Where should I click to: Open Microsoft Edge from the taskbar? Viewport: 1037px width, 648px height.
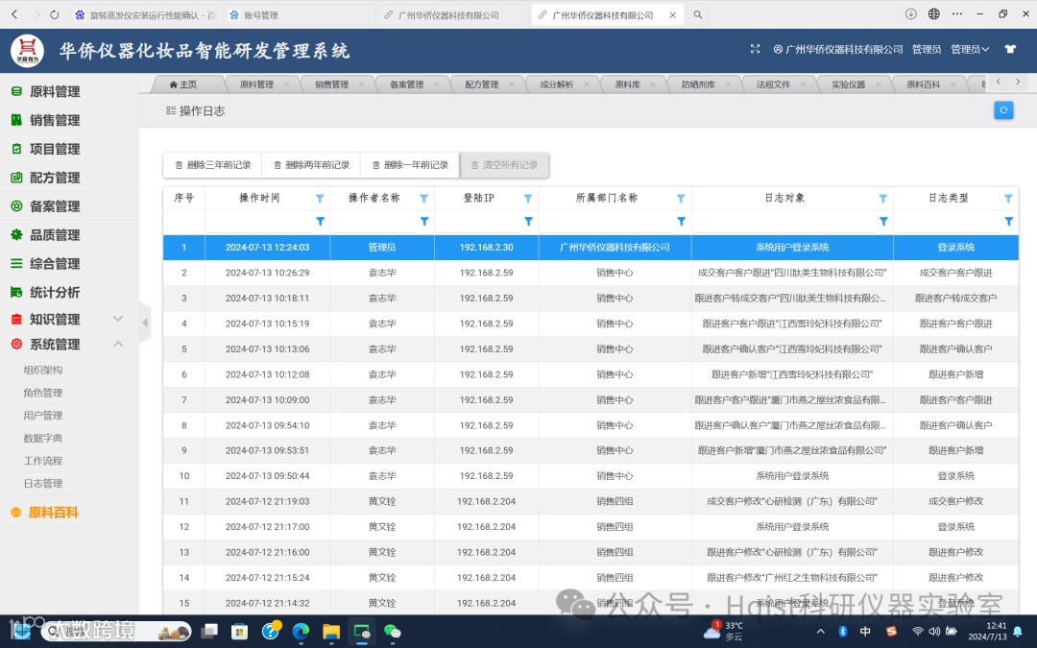301,632
